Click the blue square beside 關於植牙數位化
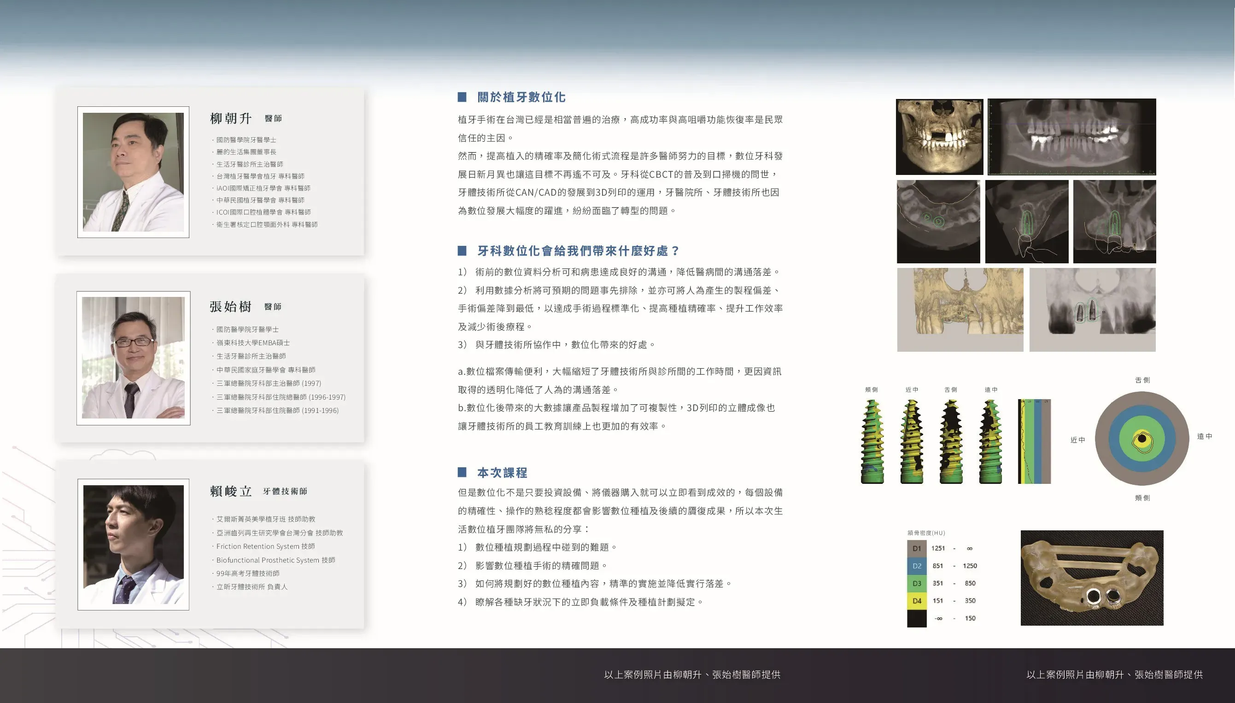 [462, 97]
